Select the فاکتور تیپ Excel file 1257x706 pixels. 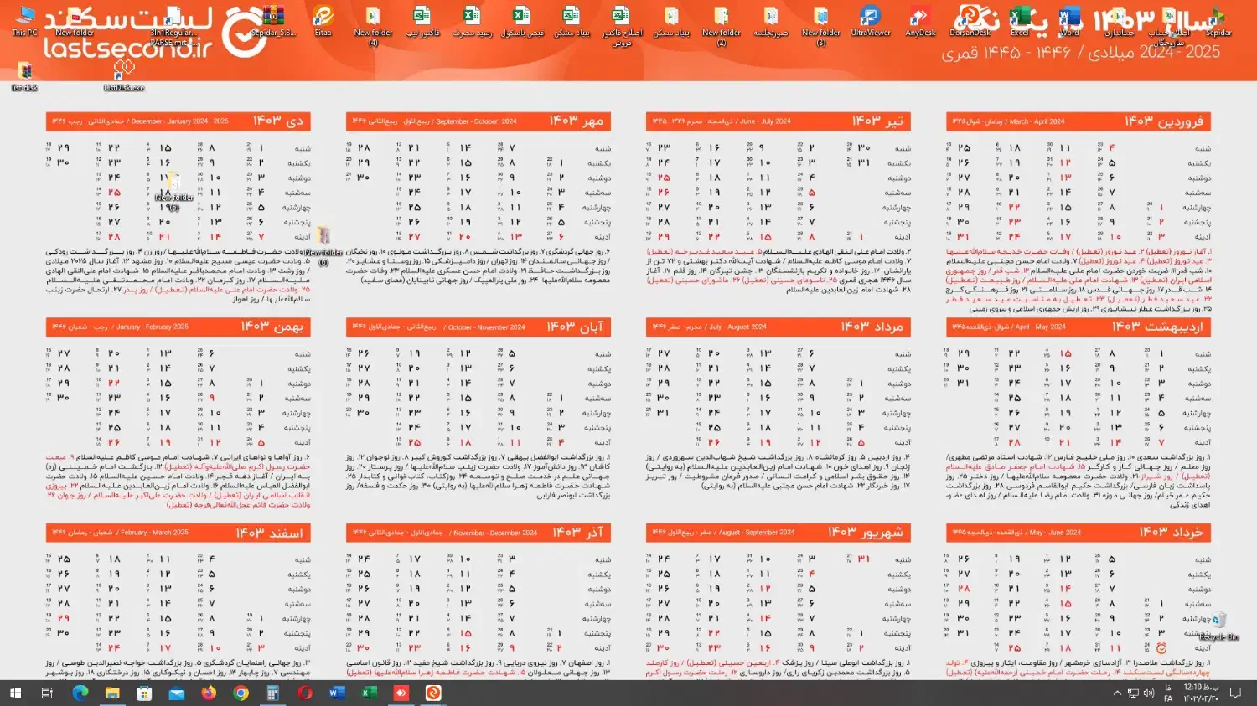tap(422, 21)
